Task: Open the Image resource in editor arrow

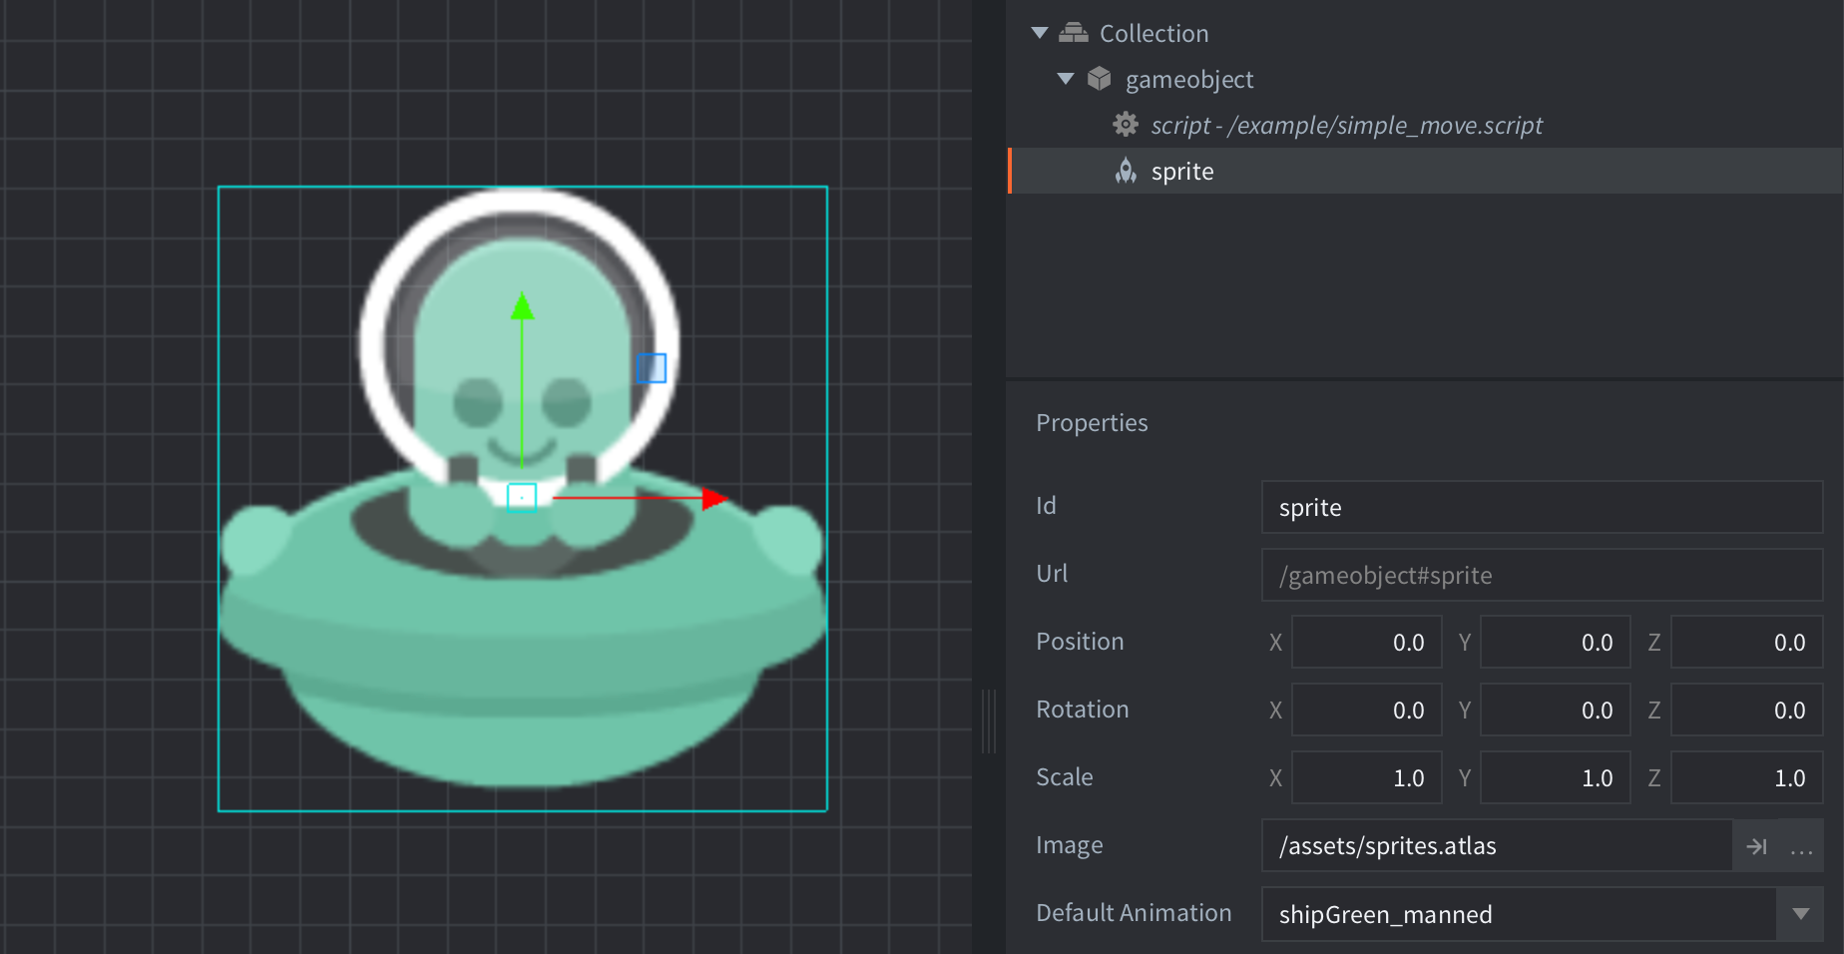Action: point(1756,846)
